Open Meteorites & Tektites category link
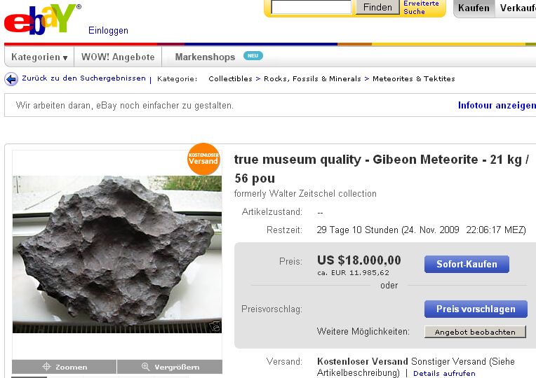Viewport: 536px width, 378px height. (x=413, y=79)
